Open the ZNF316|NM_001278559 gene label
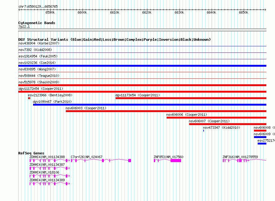This screenshot has height=201, width=275. click(240, 157)
